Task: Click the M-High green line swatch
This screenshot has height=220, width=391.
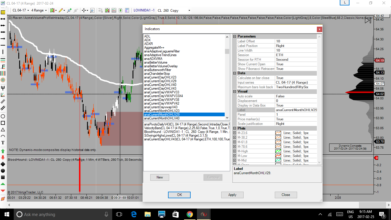Action: 278,151
